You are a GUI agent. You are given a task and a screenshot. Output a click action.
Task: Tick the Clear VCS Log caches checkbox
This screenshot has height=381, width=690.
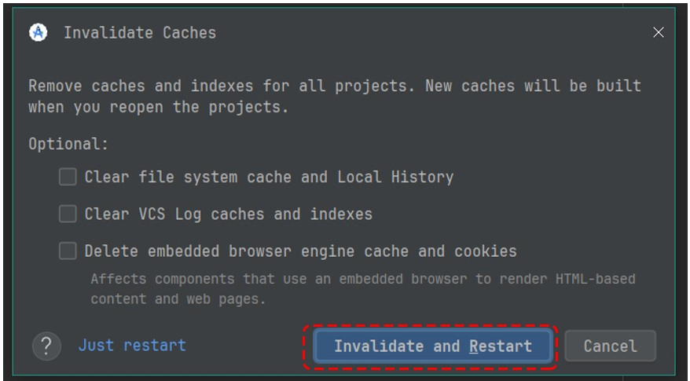[x=68, y=214]
